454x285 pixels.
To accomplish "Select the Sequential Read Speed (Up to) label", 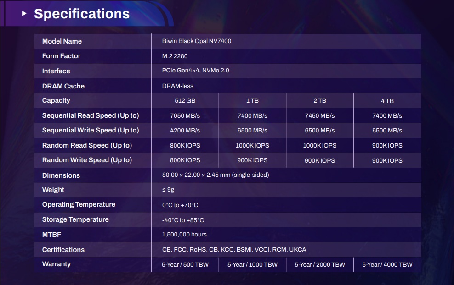I will point(91,115).
